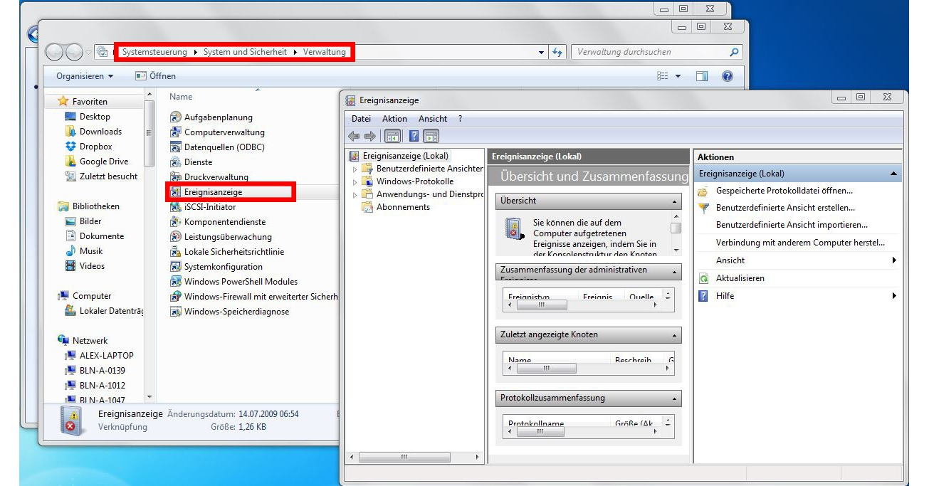Click the Explorer help question mark icon
929x486 pixels.
pyautogui.click(x=727, y=76)
